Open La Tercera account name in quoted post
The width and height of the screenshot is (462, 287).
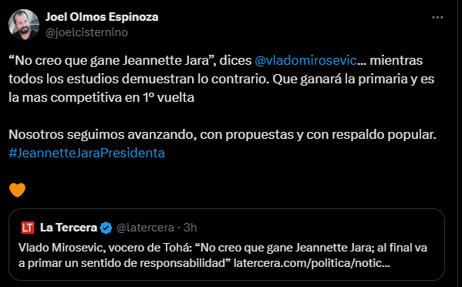(x=69, y=228)
